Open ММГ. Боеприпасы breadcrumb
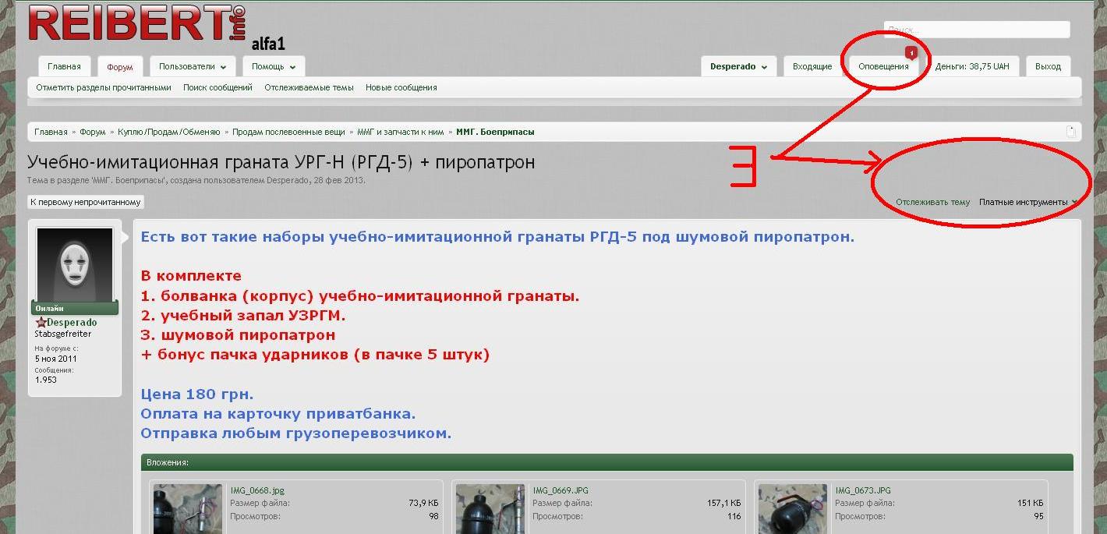Image resolution: width=1107 pixels, height=534 pixels. click(x=495, y=132)
